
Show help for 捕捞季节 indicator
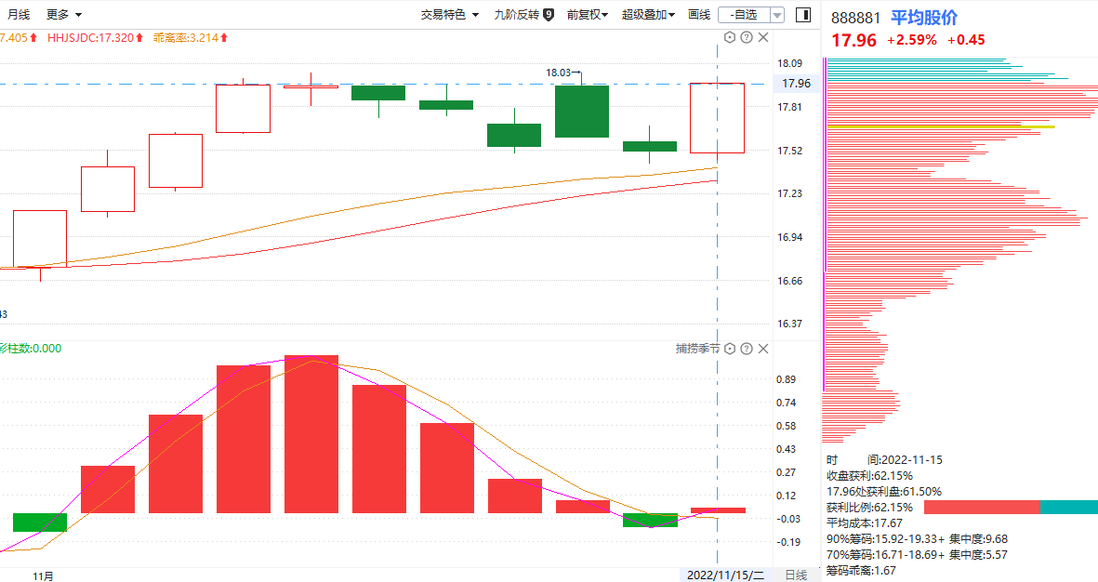pyautogui.click(x=747, y=348)
